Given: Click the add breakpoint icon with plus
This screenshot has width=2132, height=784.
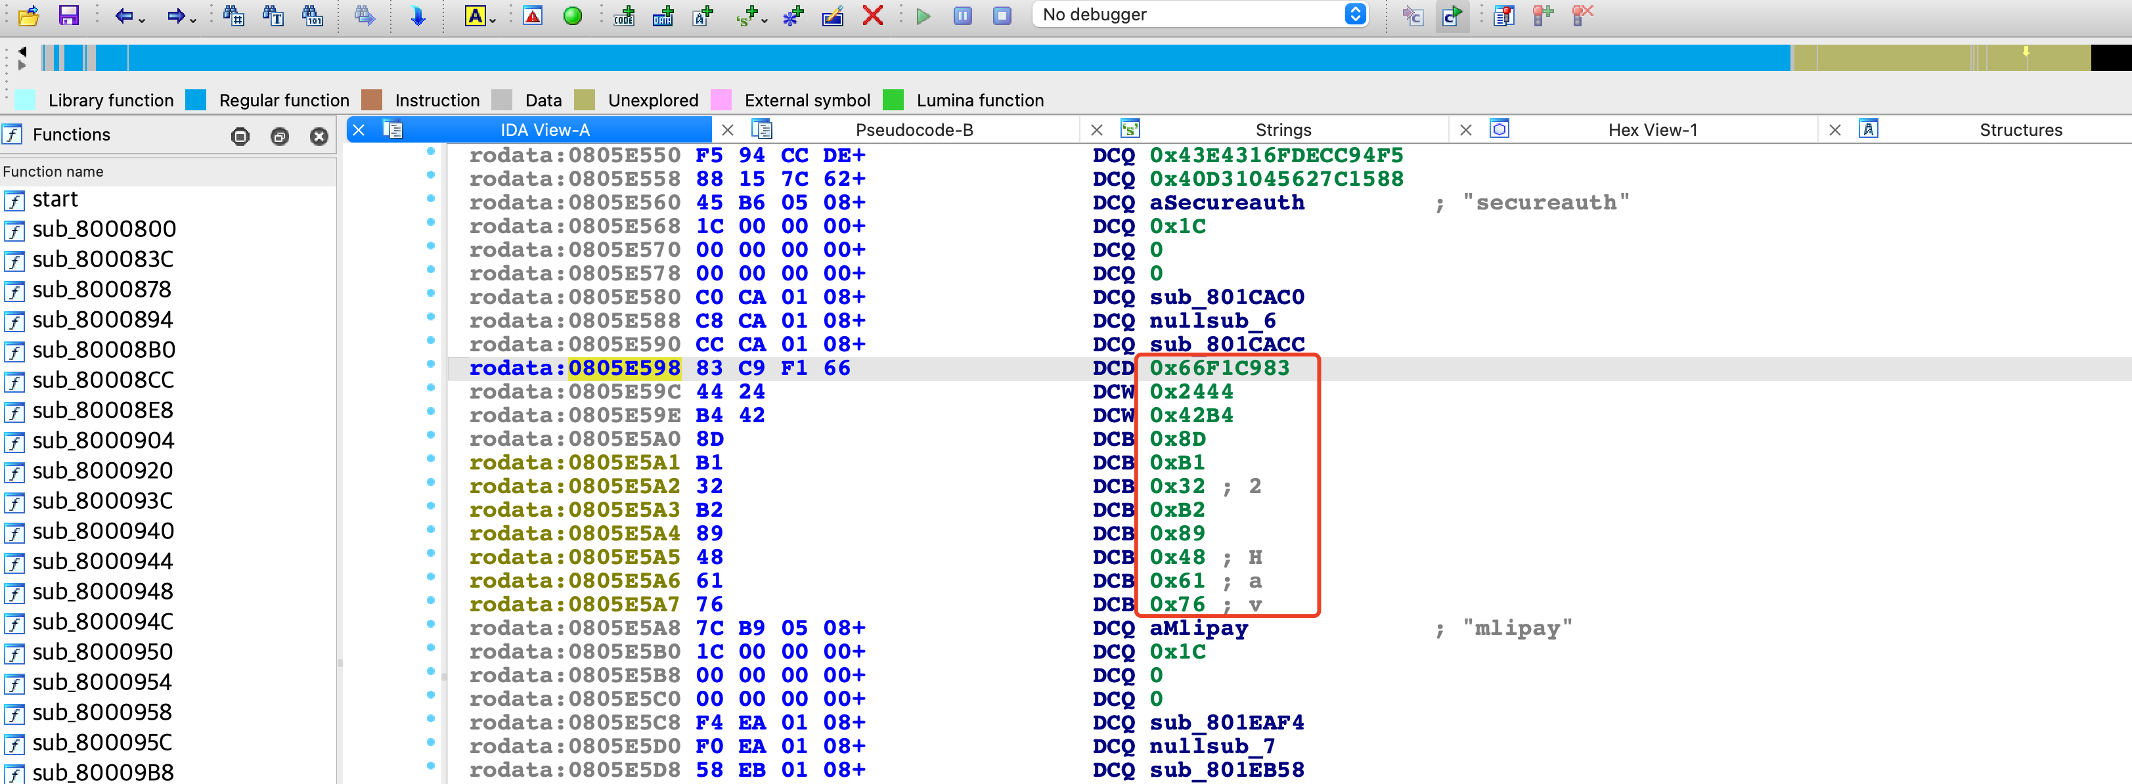Looking at the screenshot, I should [x=1542, y=15].
